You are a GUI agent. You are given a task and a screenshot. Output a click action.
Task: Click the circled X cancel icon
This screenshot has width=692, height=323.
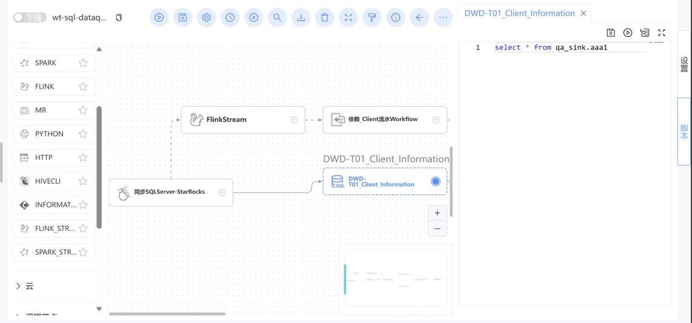tap(254, 18)
